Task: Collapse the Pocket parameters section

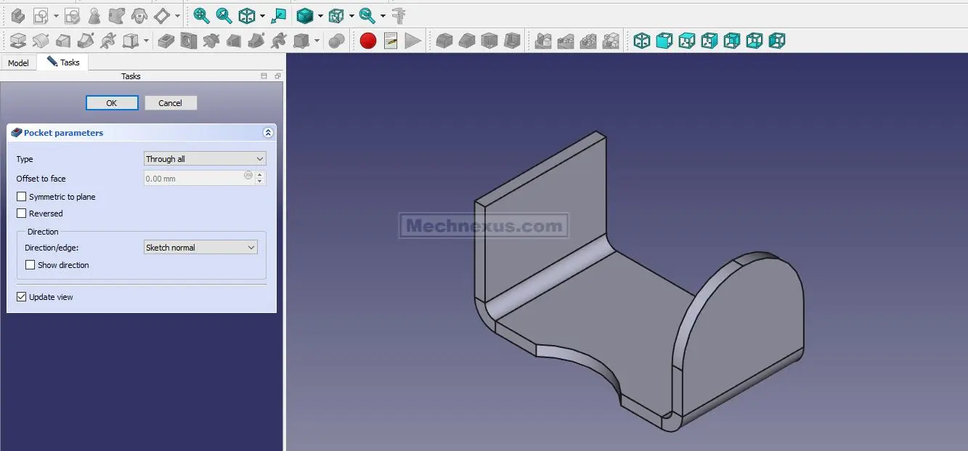Action: [x=268, y=133]
